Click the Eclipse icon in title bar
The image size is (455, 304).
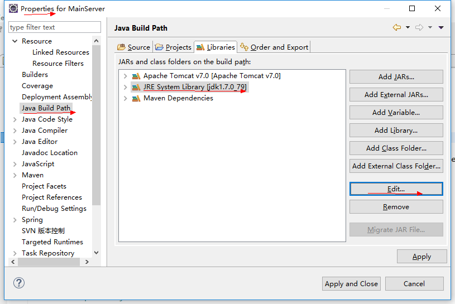(x=13, y=9)
